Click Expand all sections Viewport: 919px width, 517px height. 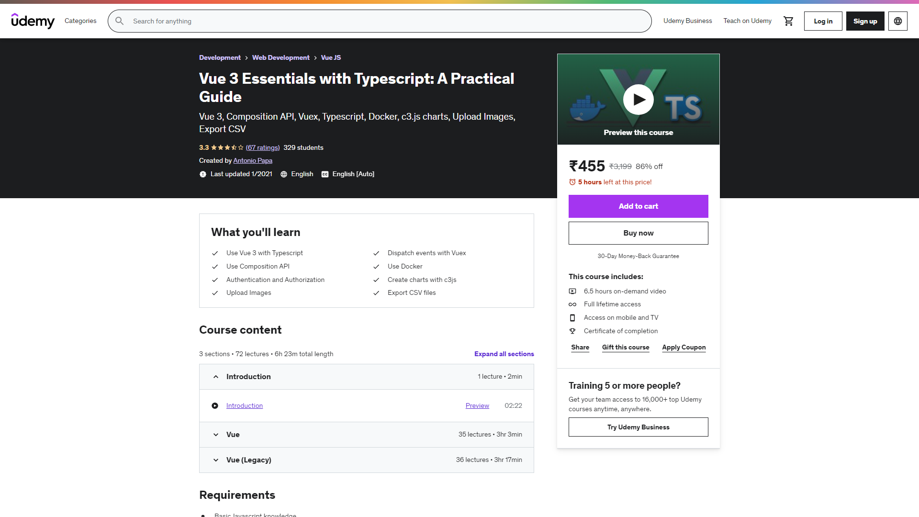(504, 354)
